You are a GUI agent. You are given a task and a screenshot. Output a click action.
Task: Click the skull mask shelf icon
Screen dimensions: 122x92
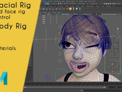pos(77,9)
